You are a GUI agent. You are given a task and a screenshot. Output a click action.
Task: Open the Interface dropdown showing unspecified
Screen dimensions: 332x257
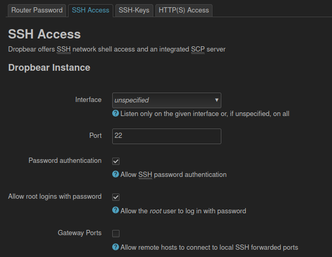(x=166, y=100)
